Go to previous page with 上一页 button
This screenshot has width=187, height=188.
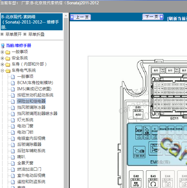(81, 17)
